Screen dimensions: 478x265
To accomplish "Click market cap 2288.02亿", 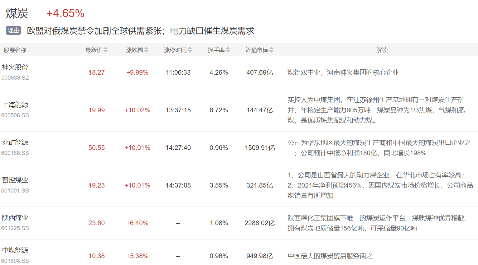I will [260, 223].
